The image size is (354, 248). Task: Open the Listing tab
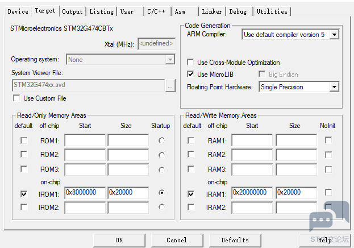point(102,11)
